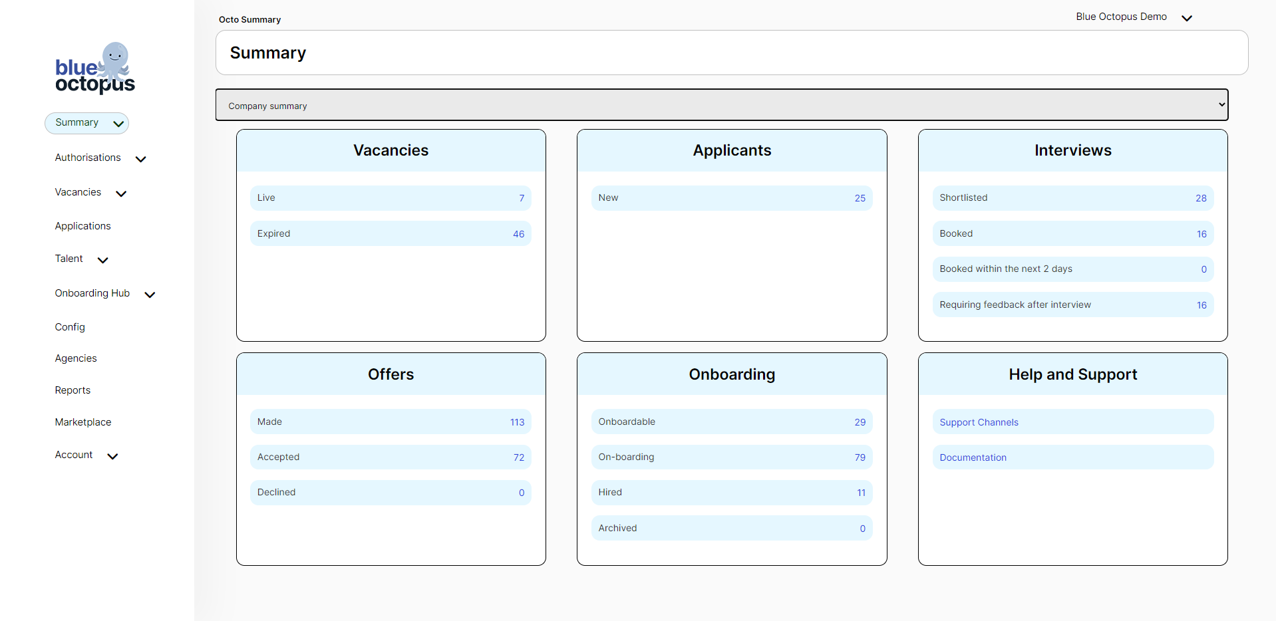This screenshot has width=1276, height=621.
Task: View Shortlisted interviews
Action: click(x=1072, y=197)
